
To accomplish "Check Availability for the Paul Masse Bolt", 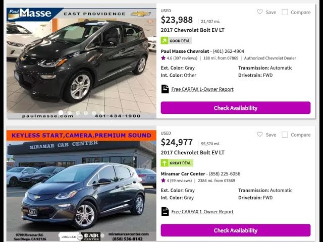I will (x=236, y=108).
